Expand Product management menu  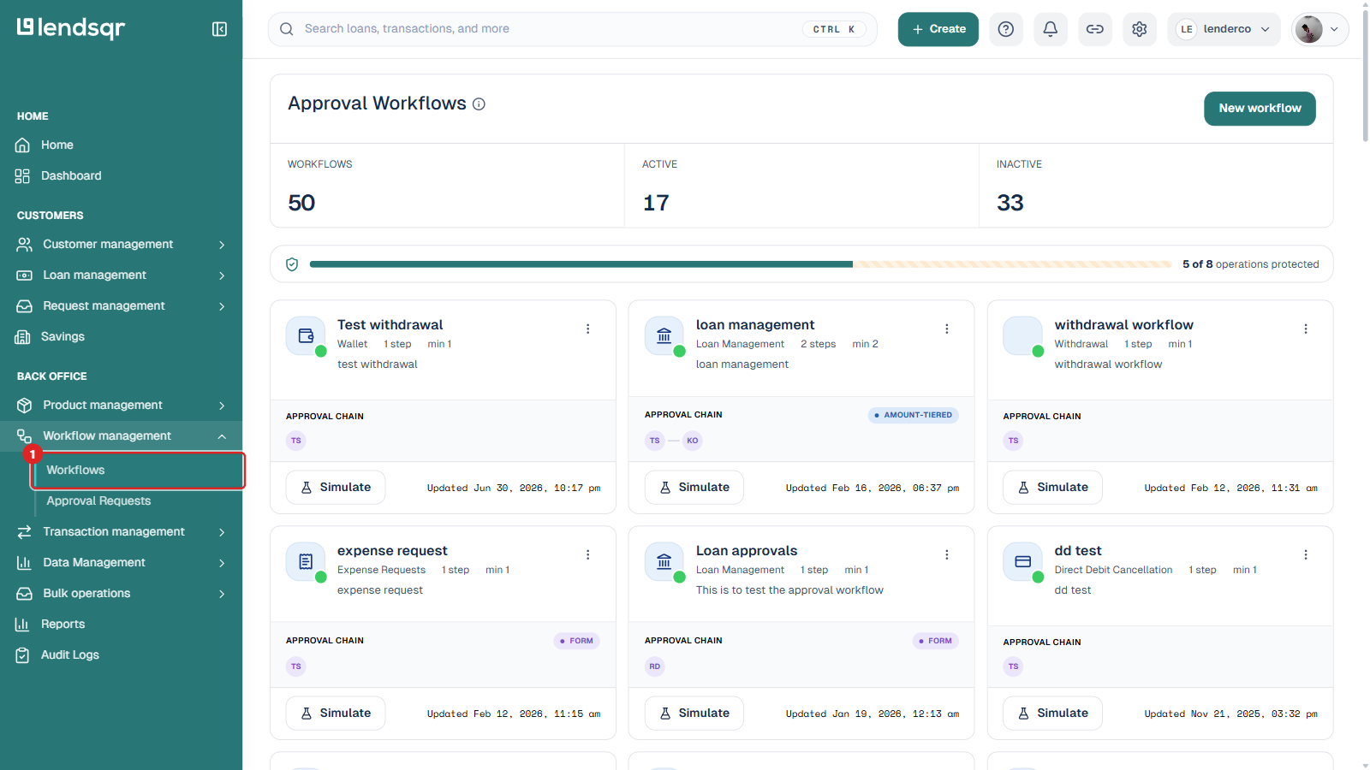(121, 406)
